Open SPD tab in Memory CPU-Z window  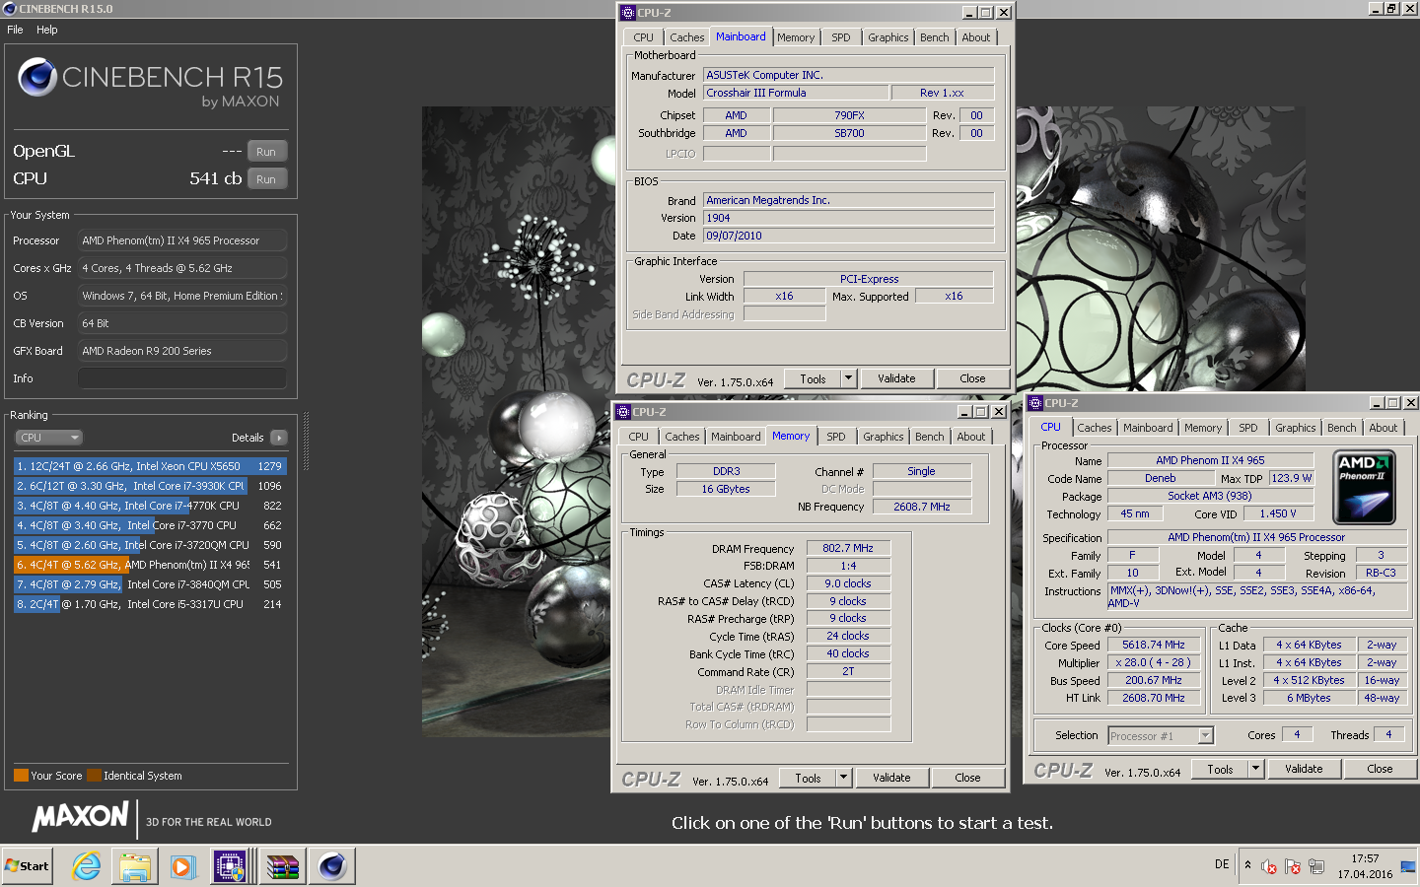[x=836, y=437]
